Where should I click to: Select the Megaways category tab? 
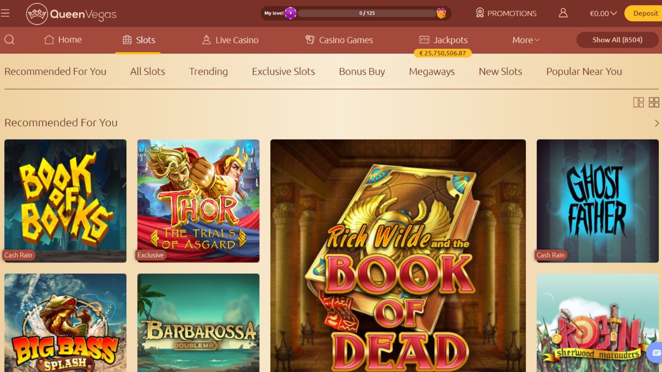point(432,71)
